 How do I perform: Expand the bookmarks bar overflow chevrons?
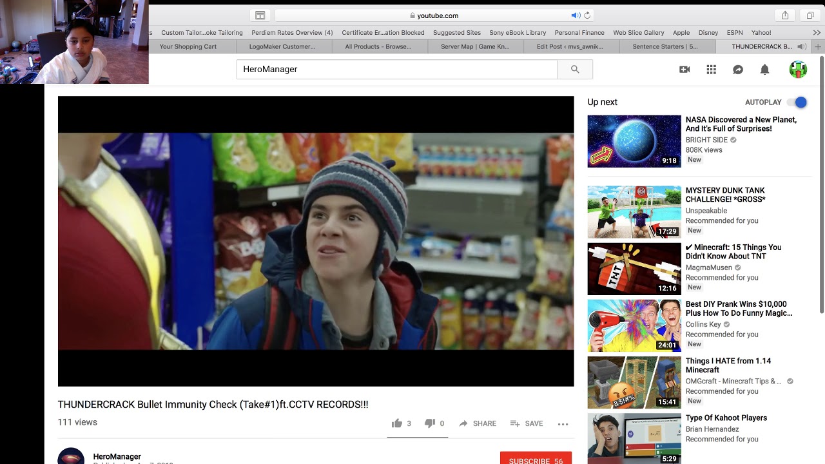coord(817,32)
